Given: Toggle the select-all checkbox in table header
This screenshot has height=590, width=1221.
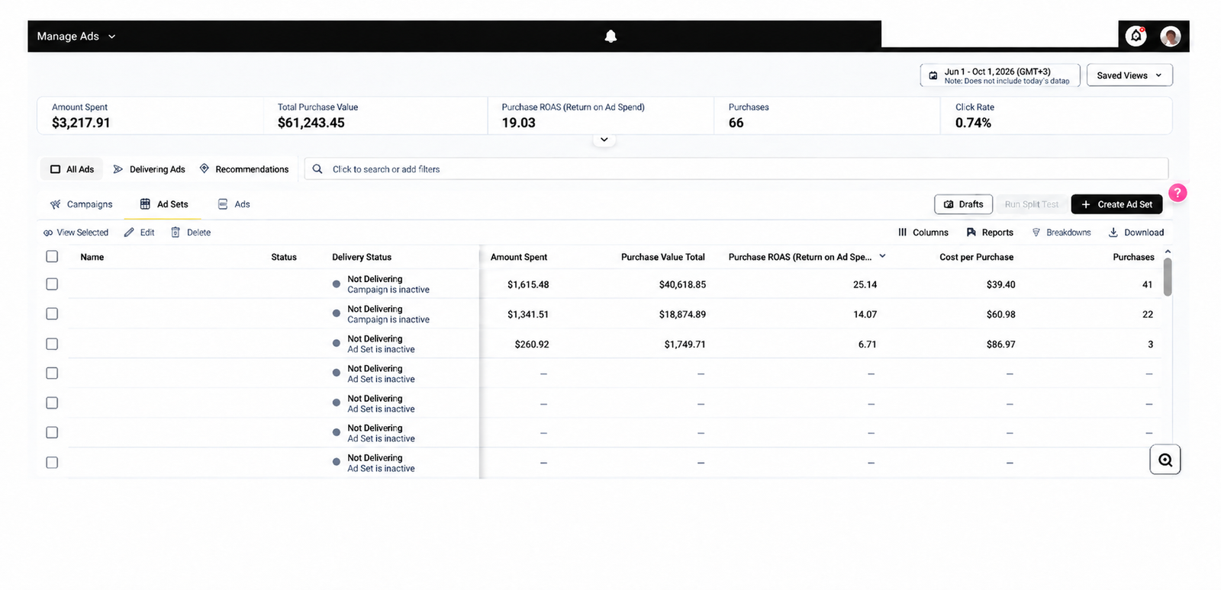Looking at the screenshot, I should click(52, 257).
